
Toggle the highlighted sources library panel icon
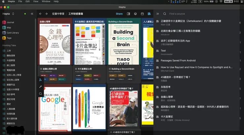point(149,14)
